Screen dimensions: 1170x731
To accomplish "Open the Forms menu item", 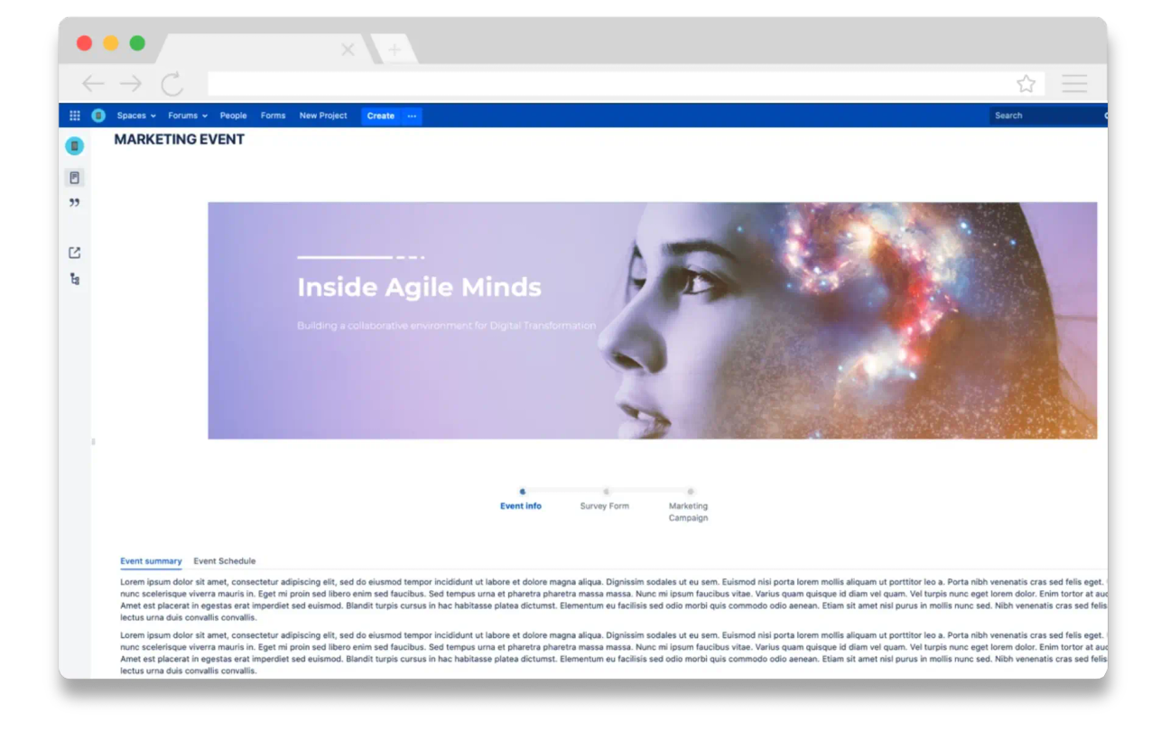I will (x=273, y=116).
